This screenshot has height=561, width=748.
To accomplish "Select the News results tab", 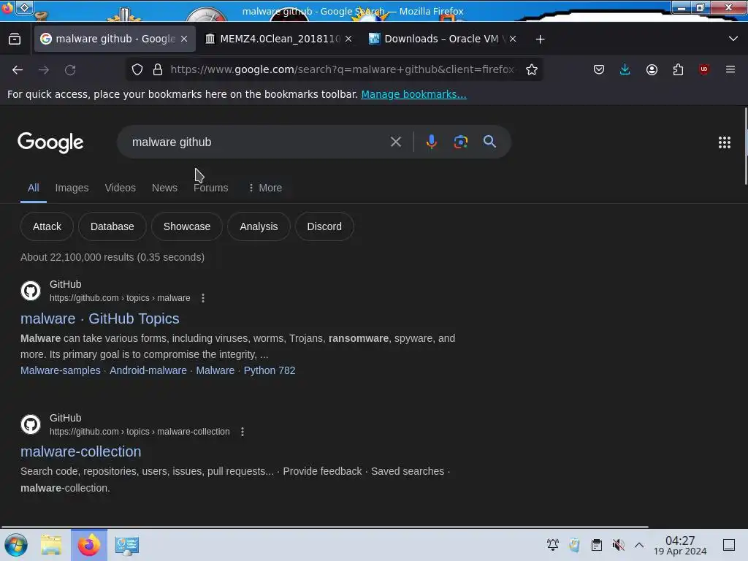I will tap(164, 188).
